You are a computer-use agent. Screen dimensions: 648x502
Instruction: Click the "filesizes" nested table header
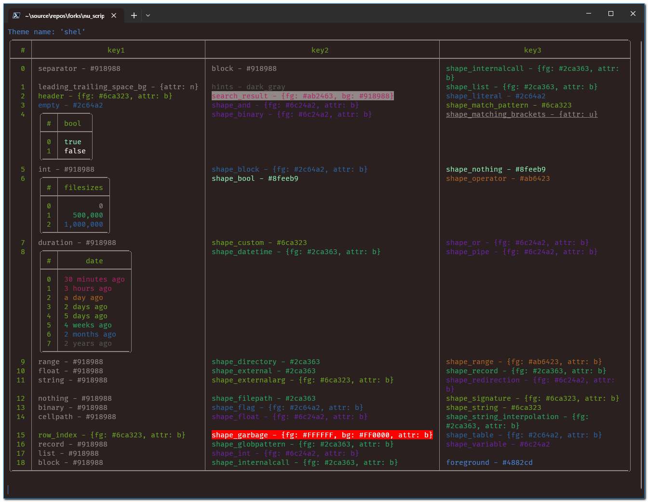(x=84, y=188)
